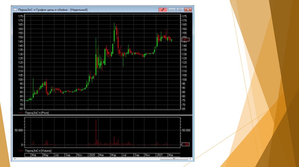Select the 2021 label on time axis
The height and width of the screenshot is (167, 299).
click(159, 155)
